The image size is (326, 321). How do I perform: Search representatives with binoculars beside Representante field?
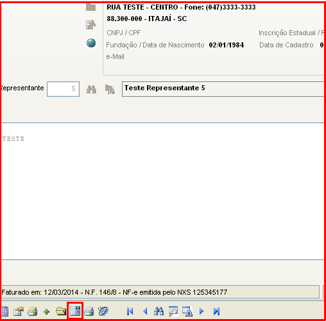91,89
